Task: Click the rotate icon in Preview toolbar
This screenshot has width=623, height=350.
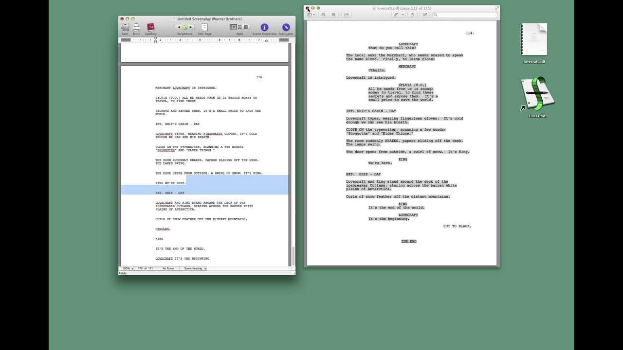Action: pyautogui.click(x=413, y=15)
